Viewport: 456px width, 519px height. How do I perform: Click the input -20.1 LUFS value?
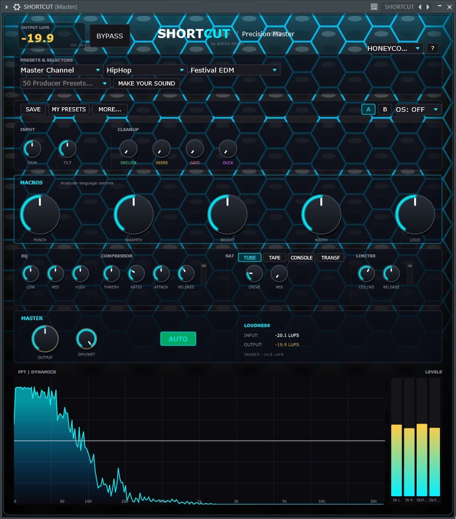pos(287,335)
